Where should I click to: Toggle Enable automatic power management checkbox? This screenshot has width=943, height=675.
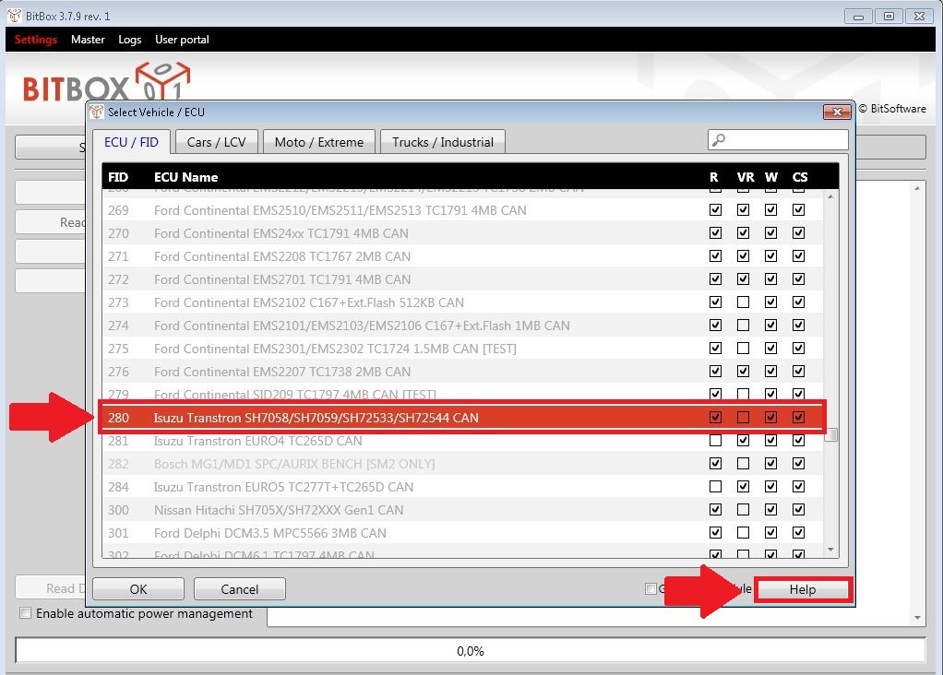point(25,613)
